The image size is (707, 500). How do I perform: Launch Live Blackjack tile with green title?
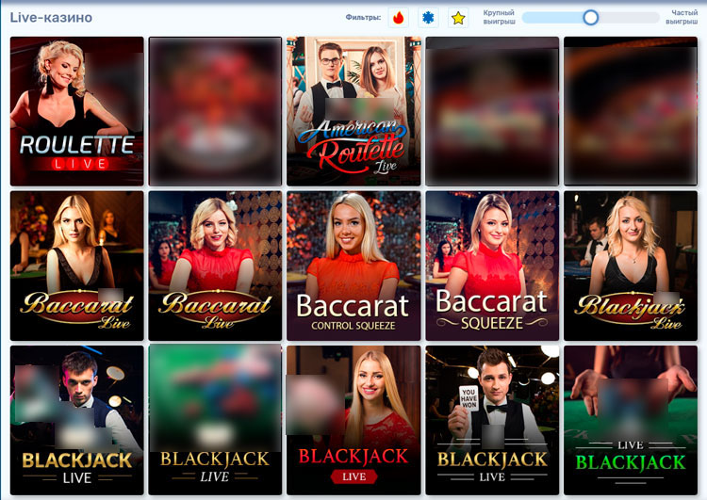[x=630, y=420]
